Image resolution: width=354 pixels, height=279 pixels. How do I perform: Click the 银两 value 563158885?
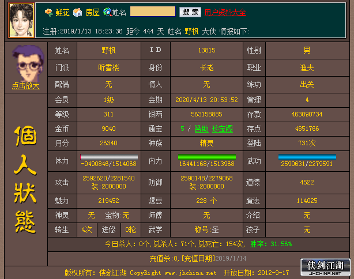click(206, 115)
